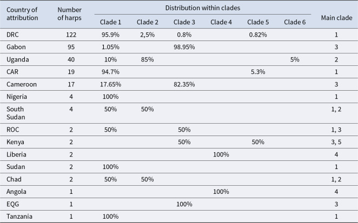Select Cameroon's 82.35% value

pyautogui.click(x=184, y=84)
